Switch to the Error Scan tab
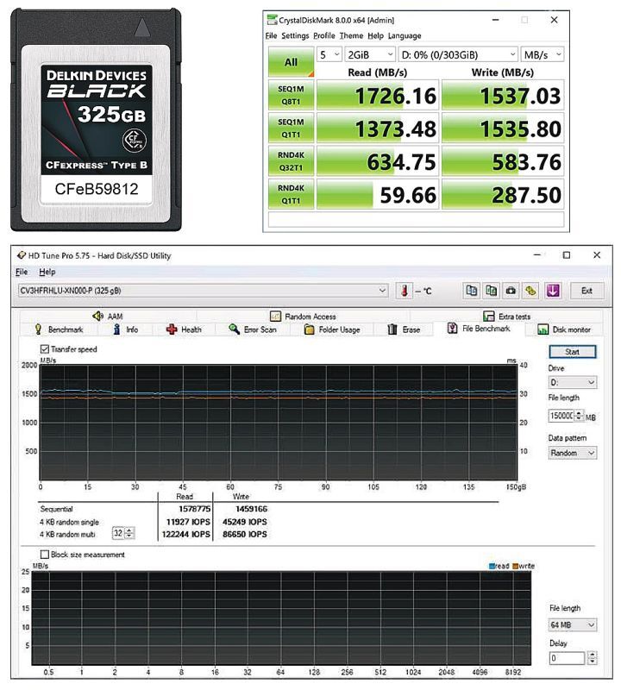 tap(253, 329)
